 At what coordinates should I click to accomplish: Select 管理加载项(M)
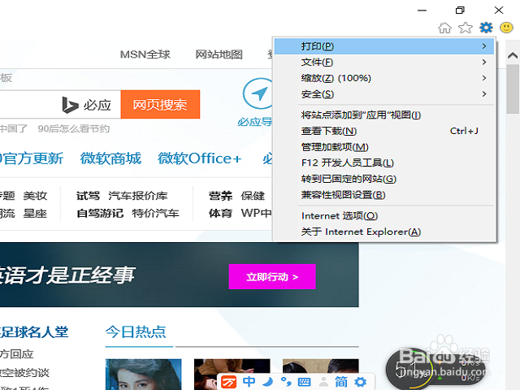tap(384, 147)
